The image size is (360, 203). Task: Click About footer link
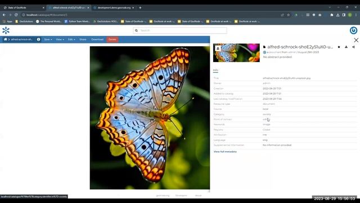click(198, 196)
